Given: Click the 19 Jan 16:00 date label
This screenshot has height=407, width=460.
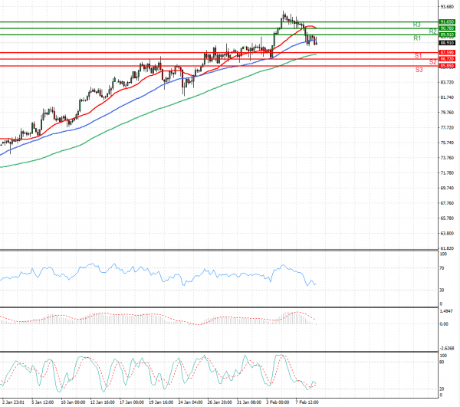Looking at the screenshot, I should click(x=161, y=402).
